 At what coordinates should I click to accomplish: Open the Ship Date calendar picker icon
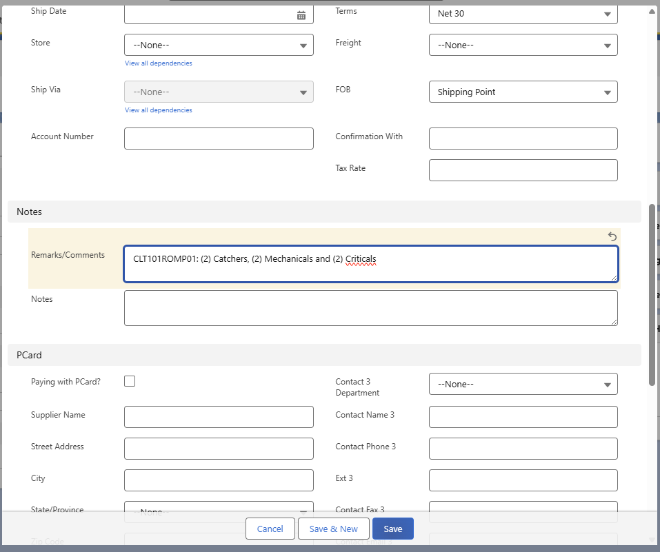click(301, 16)
